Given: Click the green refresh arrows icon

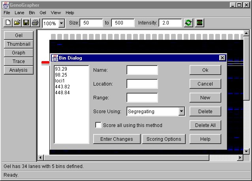Looking at the screenshot, I should pyautogui.click(x=189, y=23).
